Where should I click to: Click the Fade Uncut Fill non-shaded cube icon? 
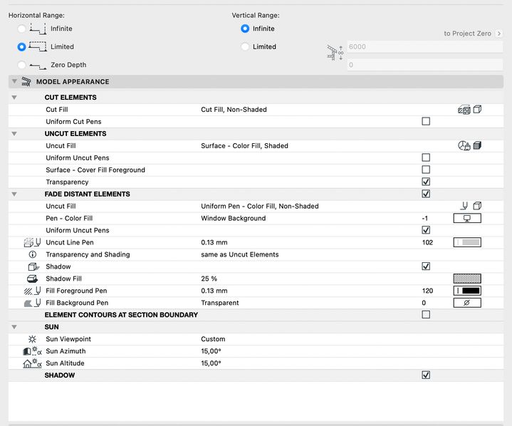pyautogui.click(x=477, y=206)
